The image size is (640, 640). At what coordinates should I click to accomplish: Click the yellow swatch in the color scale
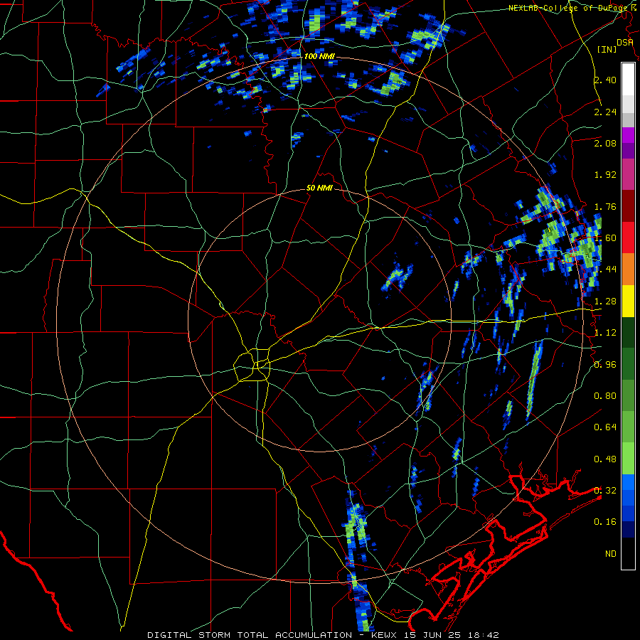pyautogui.click(x=628, y=301)
